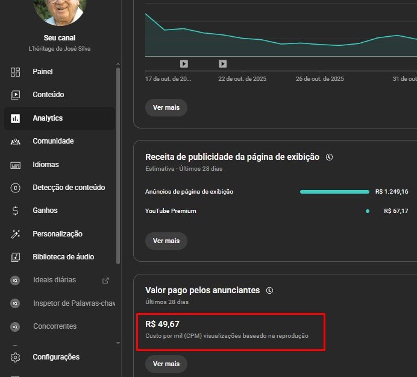Go to Conteúdo section
This screenshot has width=417, height=377.
[60, 95]
